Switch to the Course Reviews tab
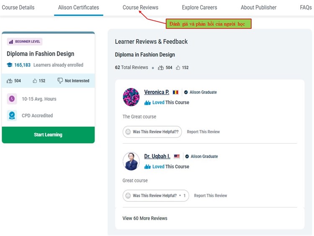Viewport: 314px width, 236px height. tap(140, 8)
